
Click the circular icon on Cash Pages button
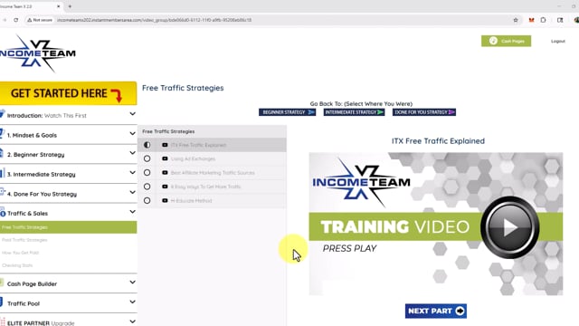tap(493, 41)
